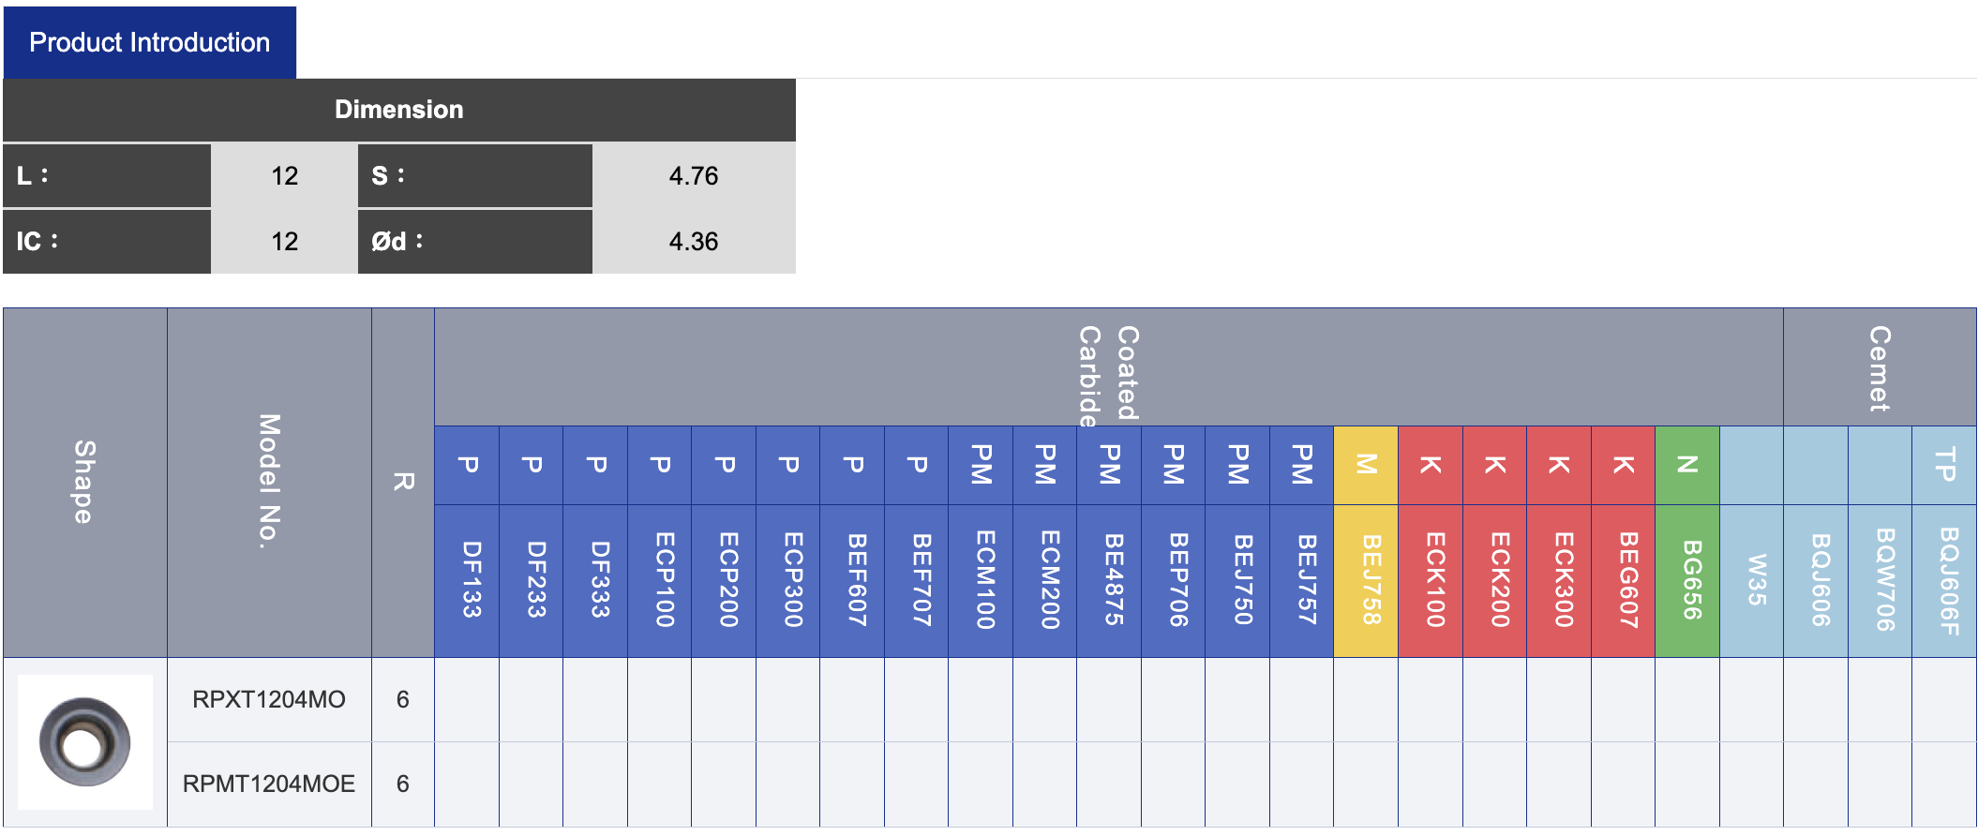Click the red ECK100 grade column
The height and width of the screenshot is (836, 1978).
point(1430,580)
